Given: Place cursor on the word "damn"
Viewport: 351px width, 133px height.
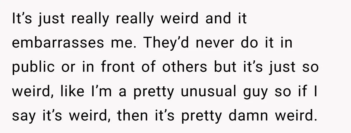Looking at the screenshot, I should (250, 116).
